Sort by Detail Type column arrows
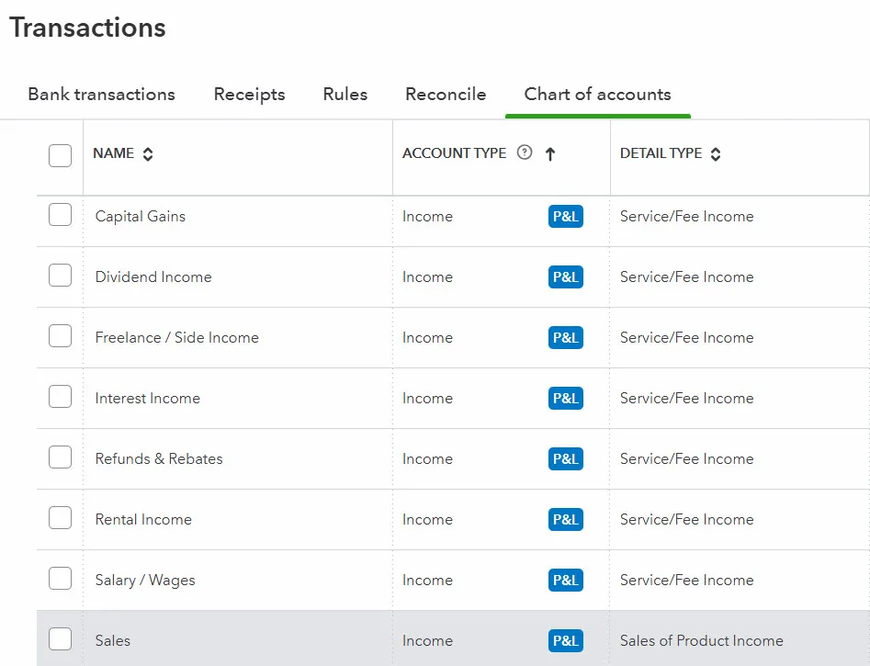 click(x=716, y=154)
